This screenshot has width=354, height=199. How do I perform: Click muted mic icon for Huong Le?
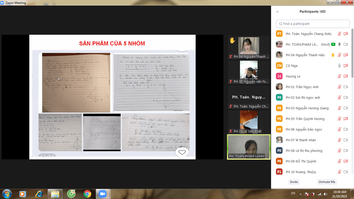(x=339, y=76)
